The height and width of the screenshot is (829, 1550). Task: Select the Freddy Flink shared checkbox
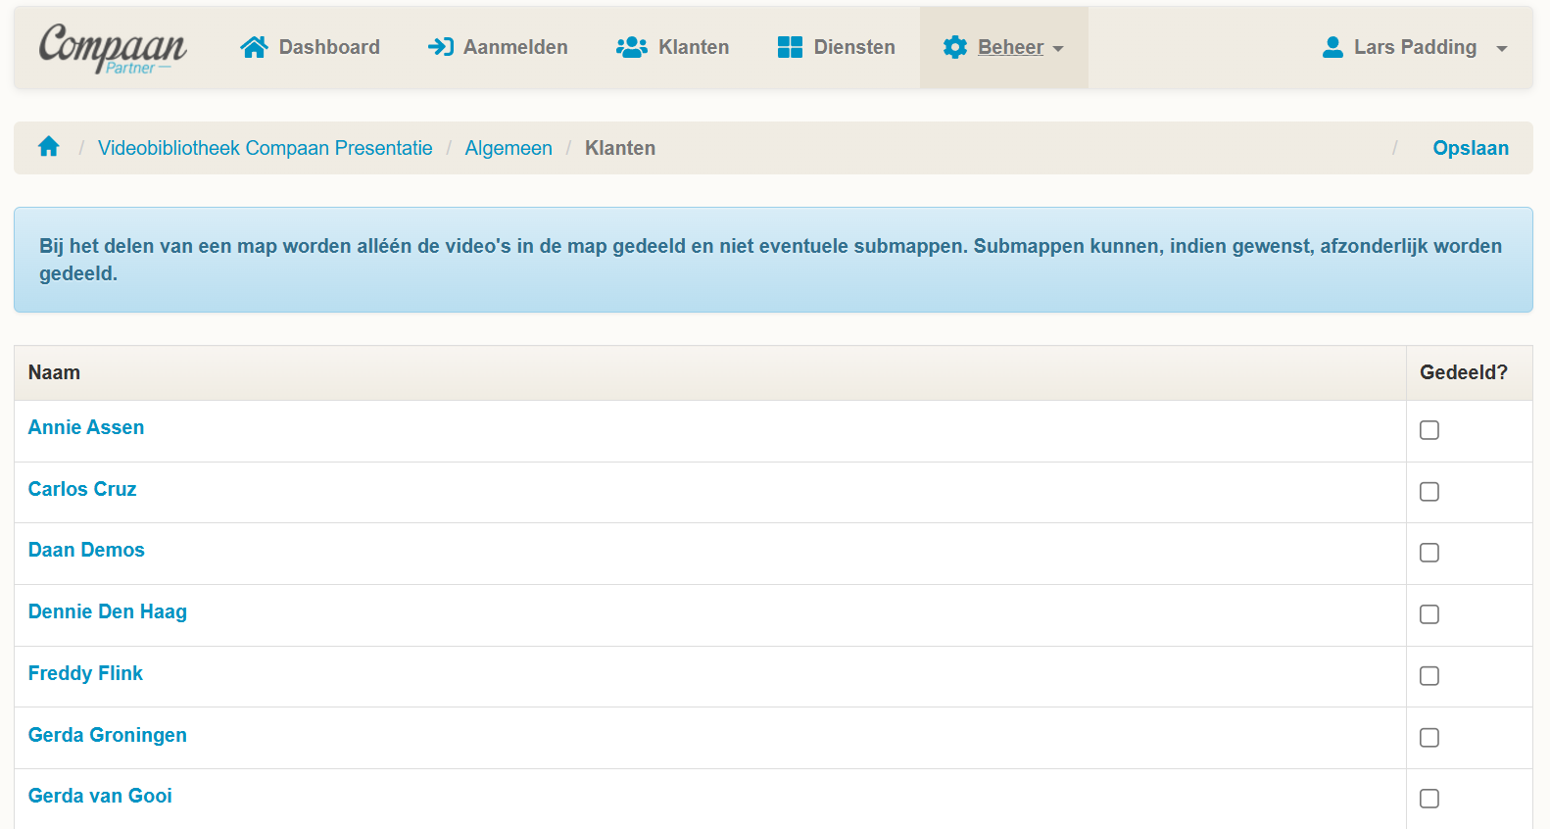click(1429, 676)
